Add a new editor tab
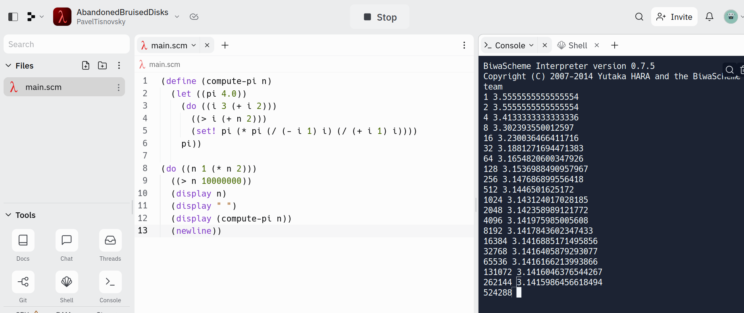The height and width of the screenshot is (313, 744). [225, 45]
